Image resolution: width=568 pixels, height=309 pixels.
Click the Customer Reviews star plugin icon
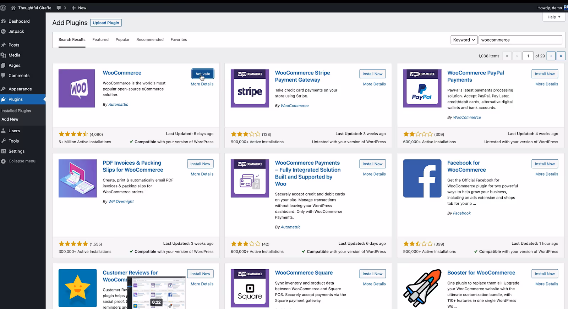click(78, 288)
